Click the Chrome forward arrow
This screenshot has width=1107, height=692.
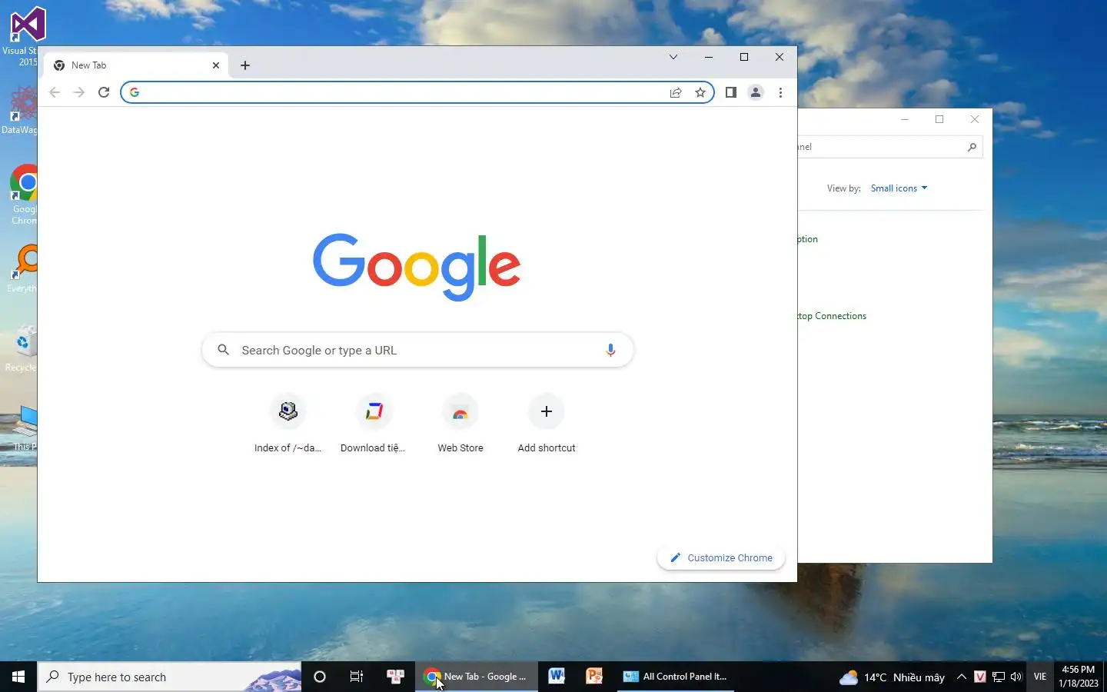[x=78, y=92]
